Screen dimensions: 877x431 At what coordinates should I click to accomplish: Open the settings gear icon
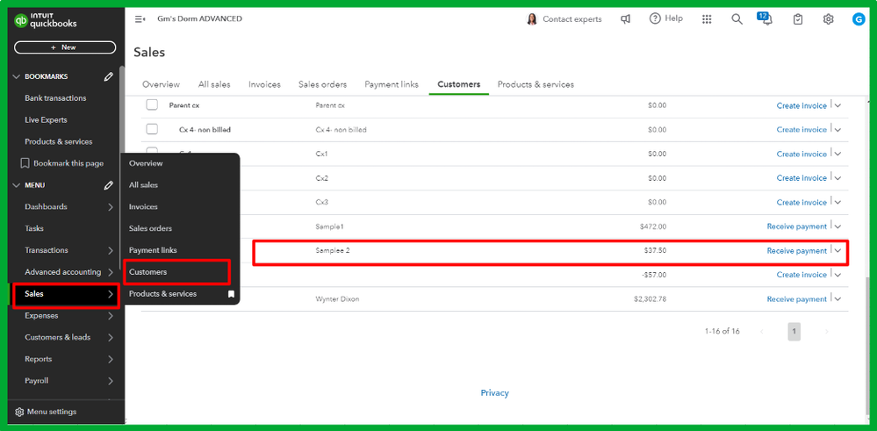coord(829,19)
